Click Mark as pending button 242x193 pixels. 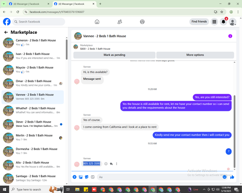pos(114,55)
